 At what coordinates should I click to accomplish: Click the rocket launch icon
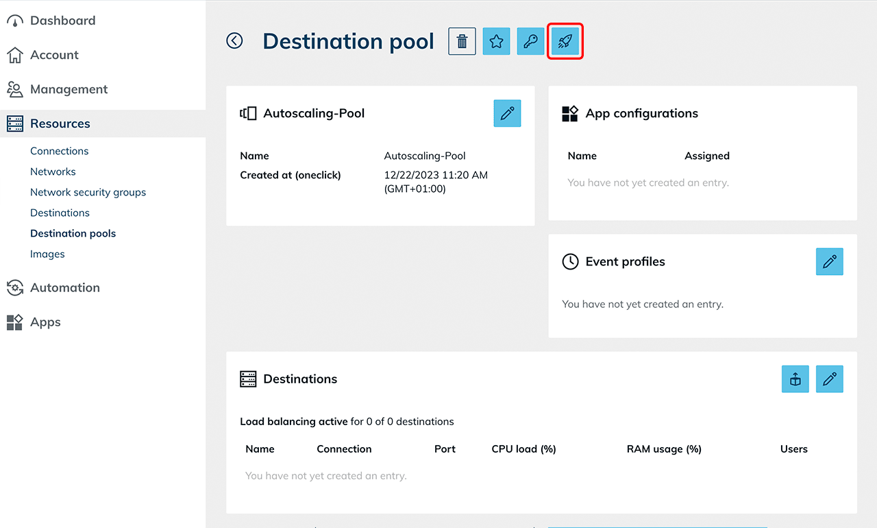click(565, 41)
